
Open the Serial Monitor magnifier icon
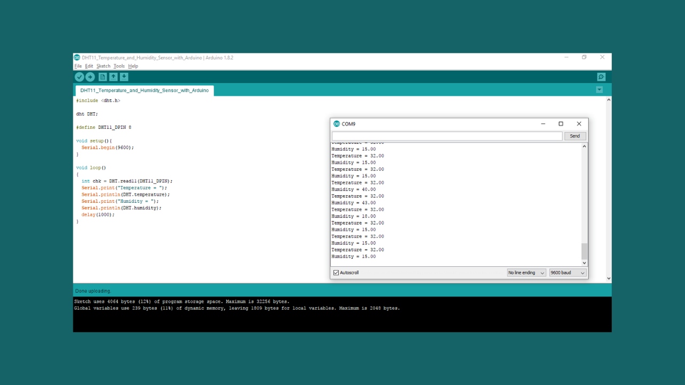[x=601, y=77]
